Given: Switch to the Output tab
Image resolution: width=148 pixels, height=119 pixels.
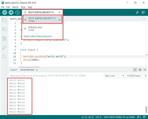Looking at the screenshot, I should point(13,70).
